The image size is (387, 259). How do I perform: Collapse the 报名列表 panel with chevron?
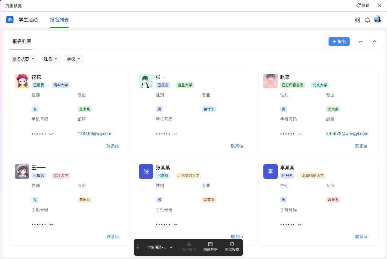[374, 42]
